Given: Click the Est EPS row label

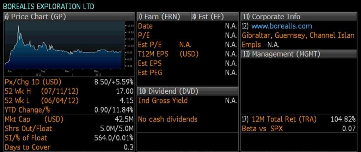Looking at the screenshot, I should 149,63.
